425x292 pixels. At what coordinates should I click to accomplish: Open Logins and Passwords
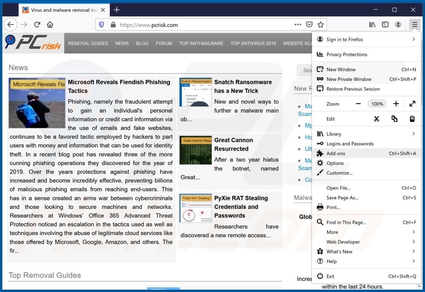point(366,143)
